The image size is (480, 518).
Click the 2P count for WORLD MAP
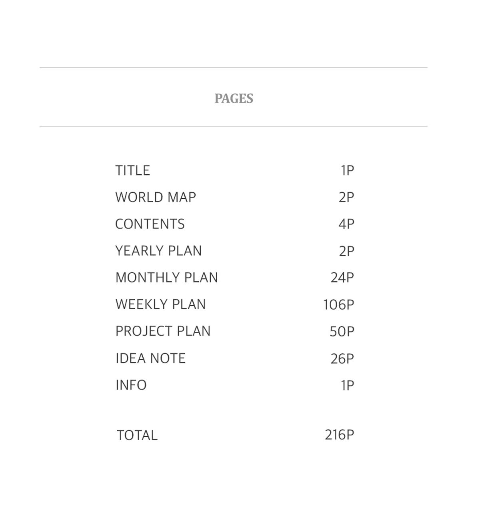346,198
